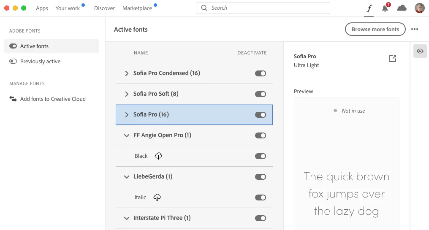Switch to Your work tab
Image resolution: width=429 pixels, height=230 pixels.
(x=68, y=8)
